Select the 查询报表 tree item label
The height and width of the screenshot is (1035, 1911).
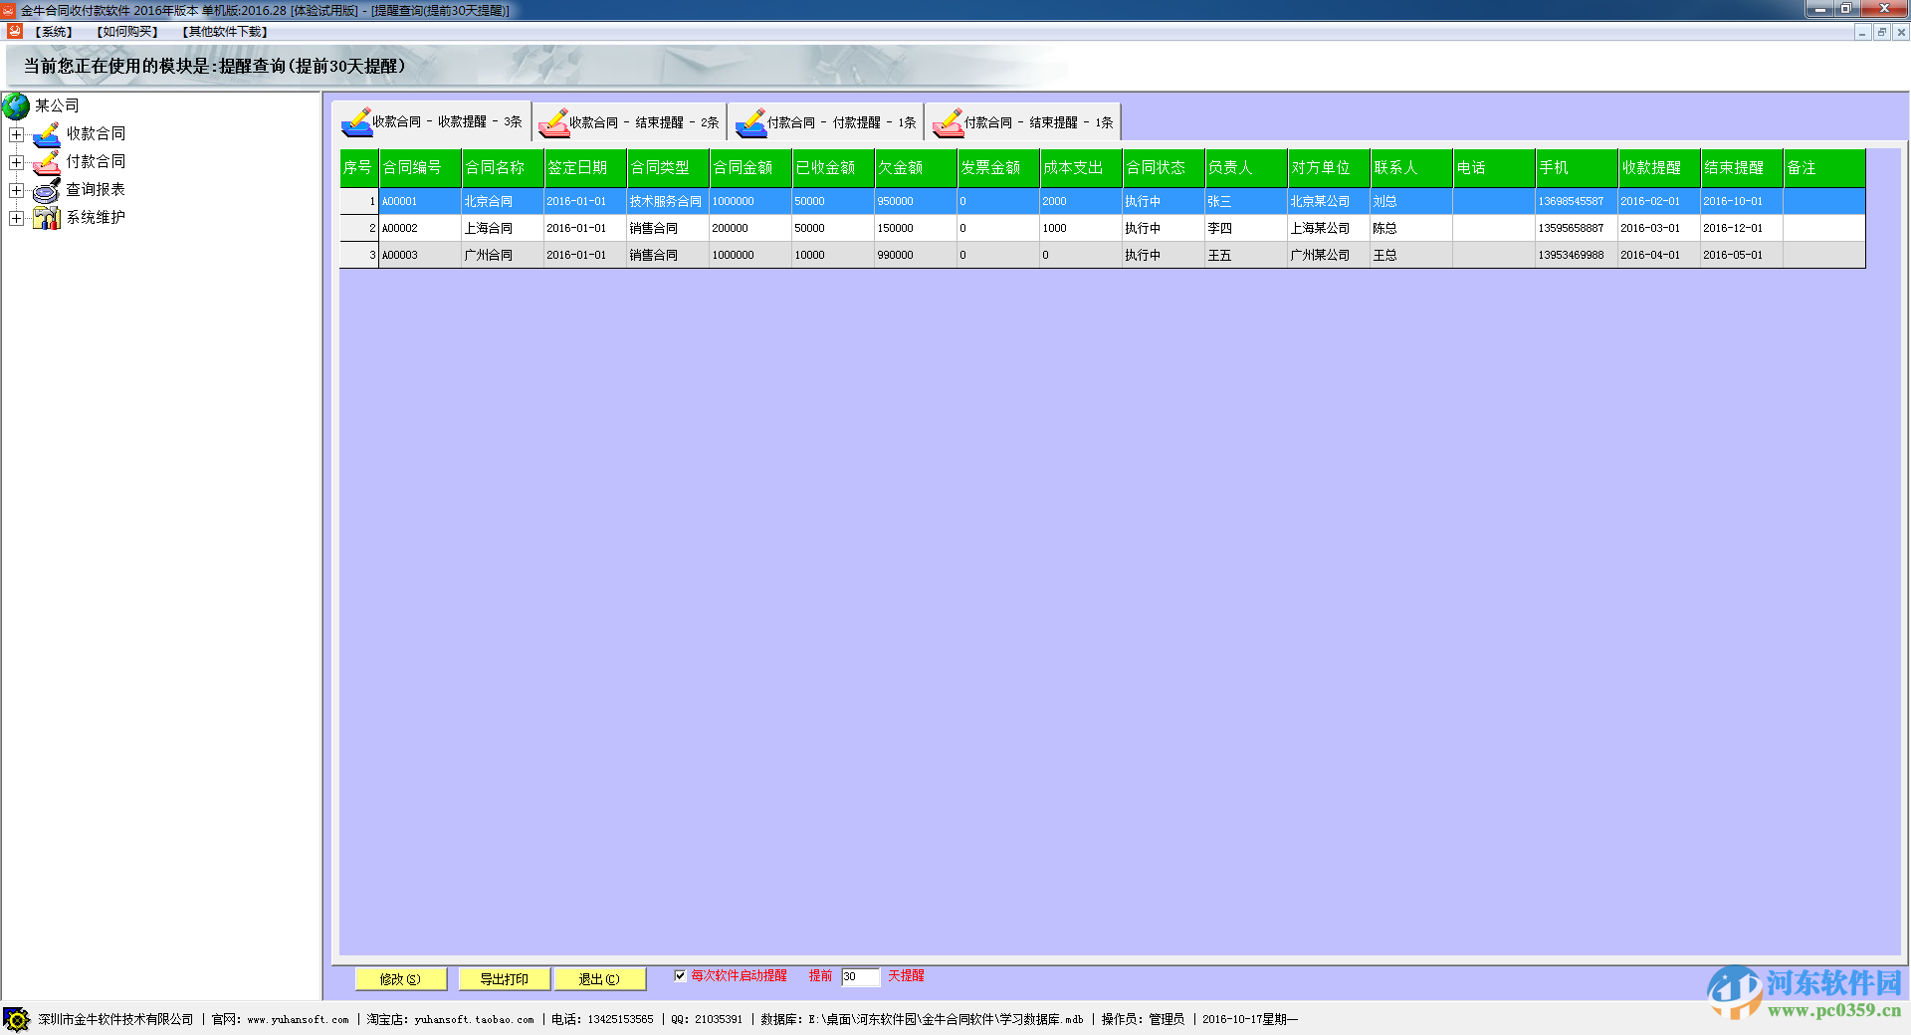pyautogui.click(x=96, y=189)
